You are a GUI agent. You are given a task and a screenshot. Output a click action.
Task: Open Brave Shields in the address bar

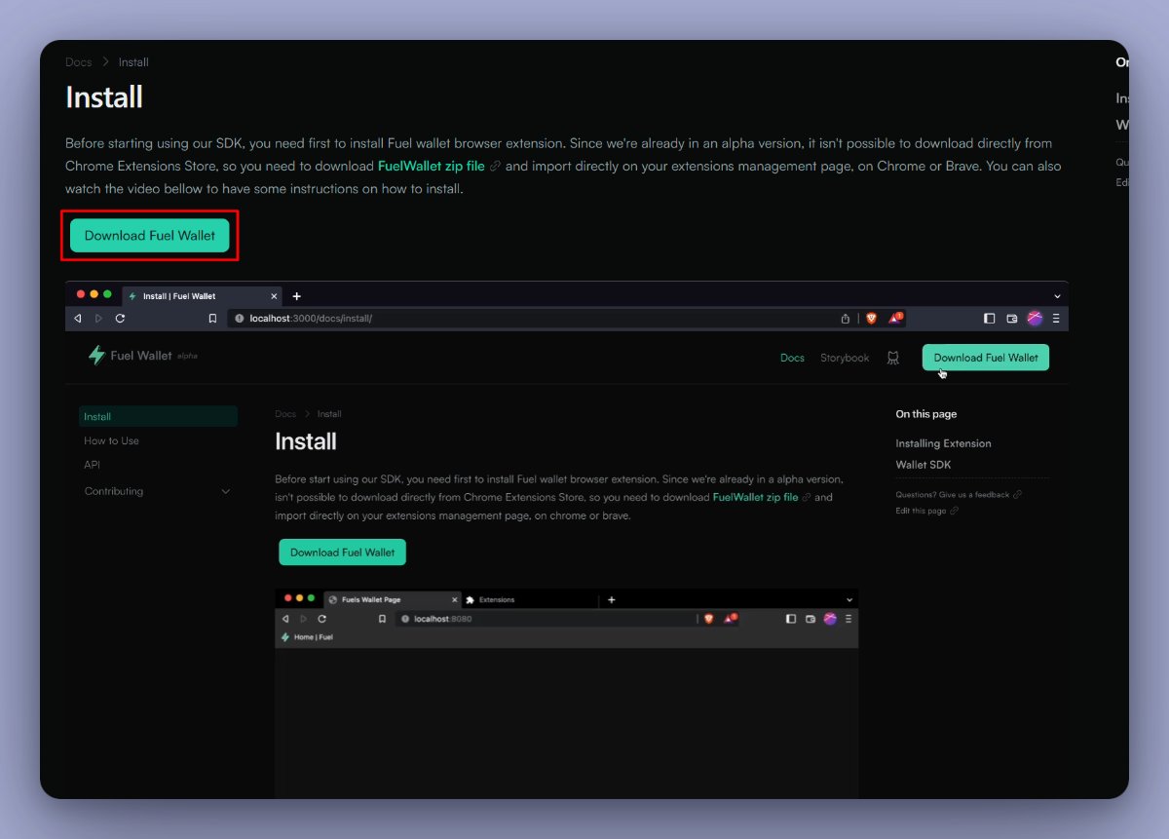pyautogui.click(x=870, y=318)
